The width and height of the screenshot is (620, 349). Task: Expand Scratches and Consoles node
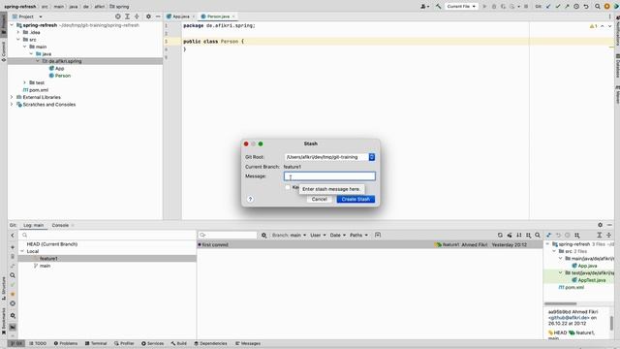[x=12, y=105]
